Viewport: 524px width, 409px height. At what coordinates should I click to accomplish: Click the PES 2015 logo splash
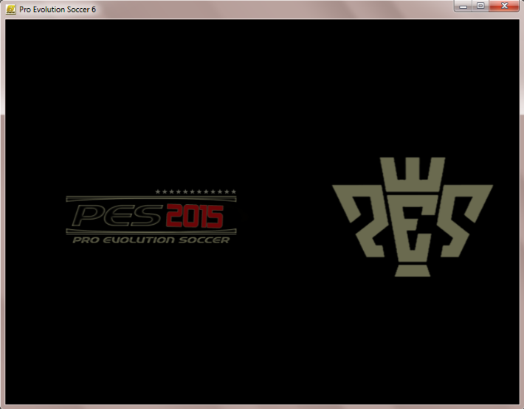151,217
